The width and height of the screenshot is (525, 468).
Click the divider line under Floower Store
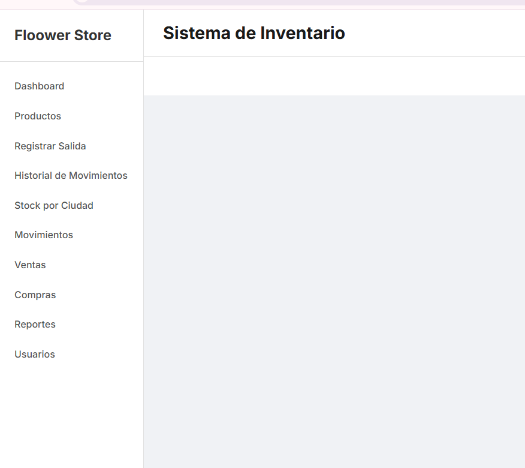pos(71,61)
